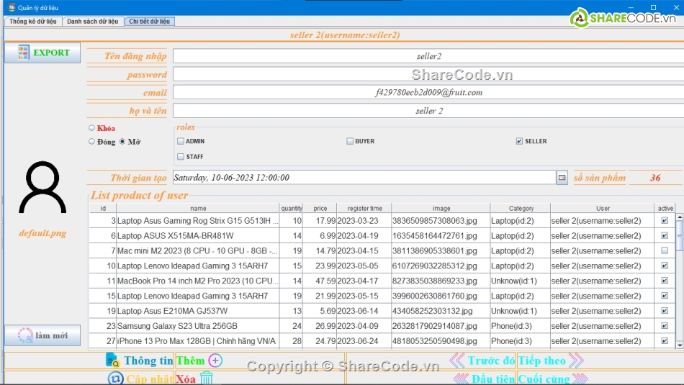Click the email input field
The height and width of the screenshot is (385, 684).
click(428, 93)
